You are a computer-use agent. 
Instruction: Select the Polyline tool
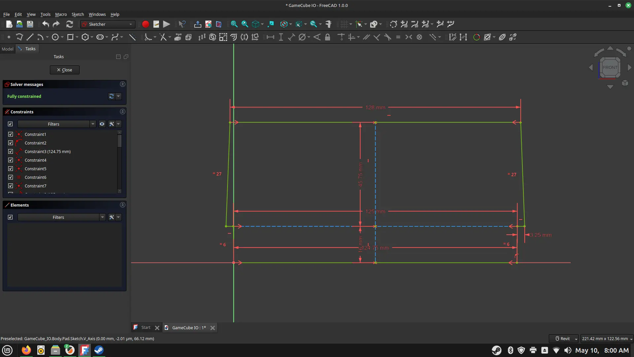click(19, 37)
